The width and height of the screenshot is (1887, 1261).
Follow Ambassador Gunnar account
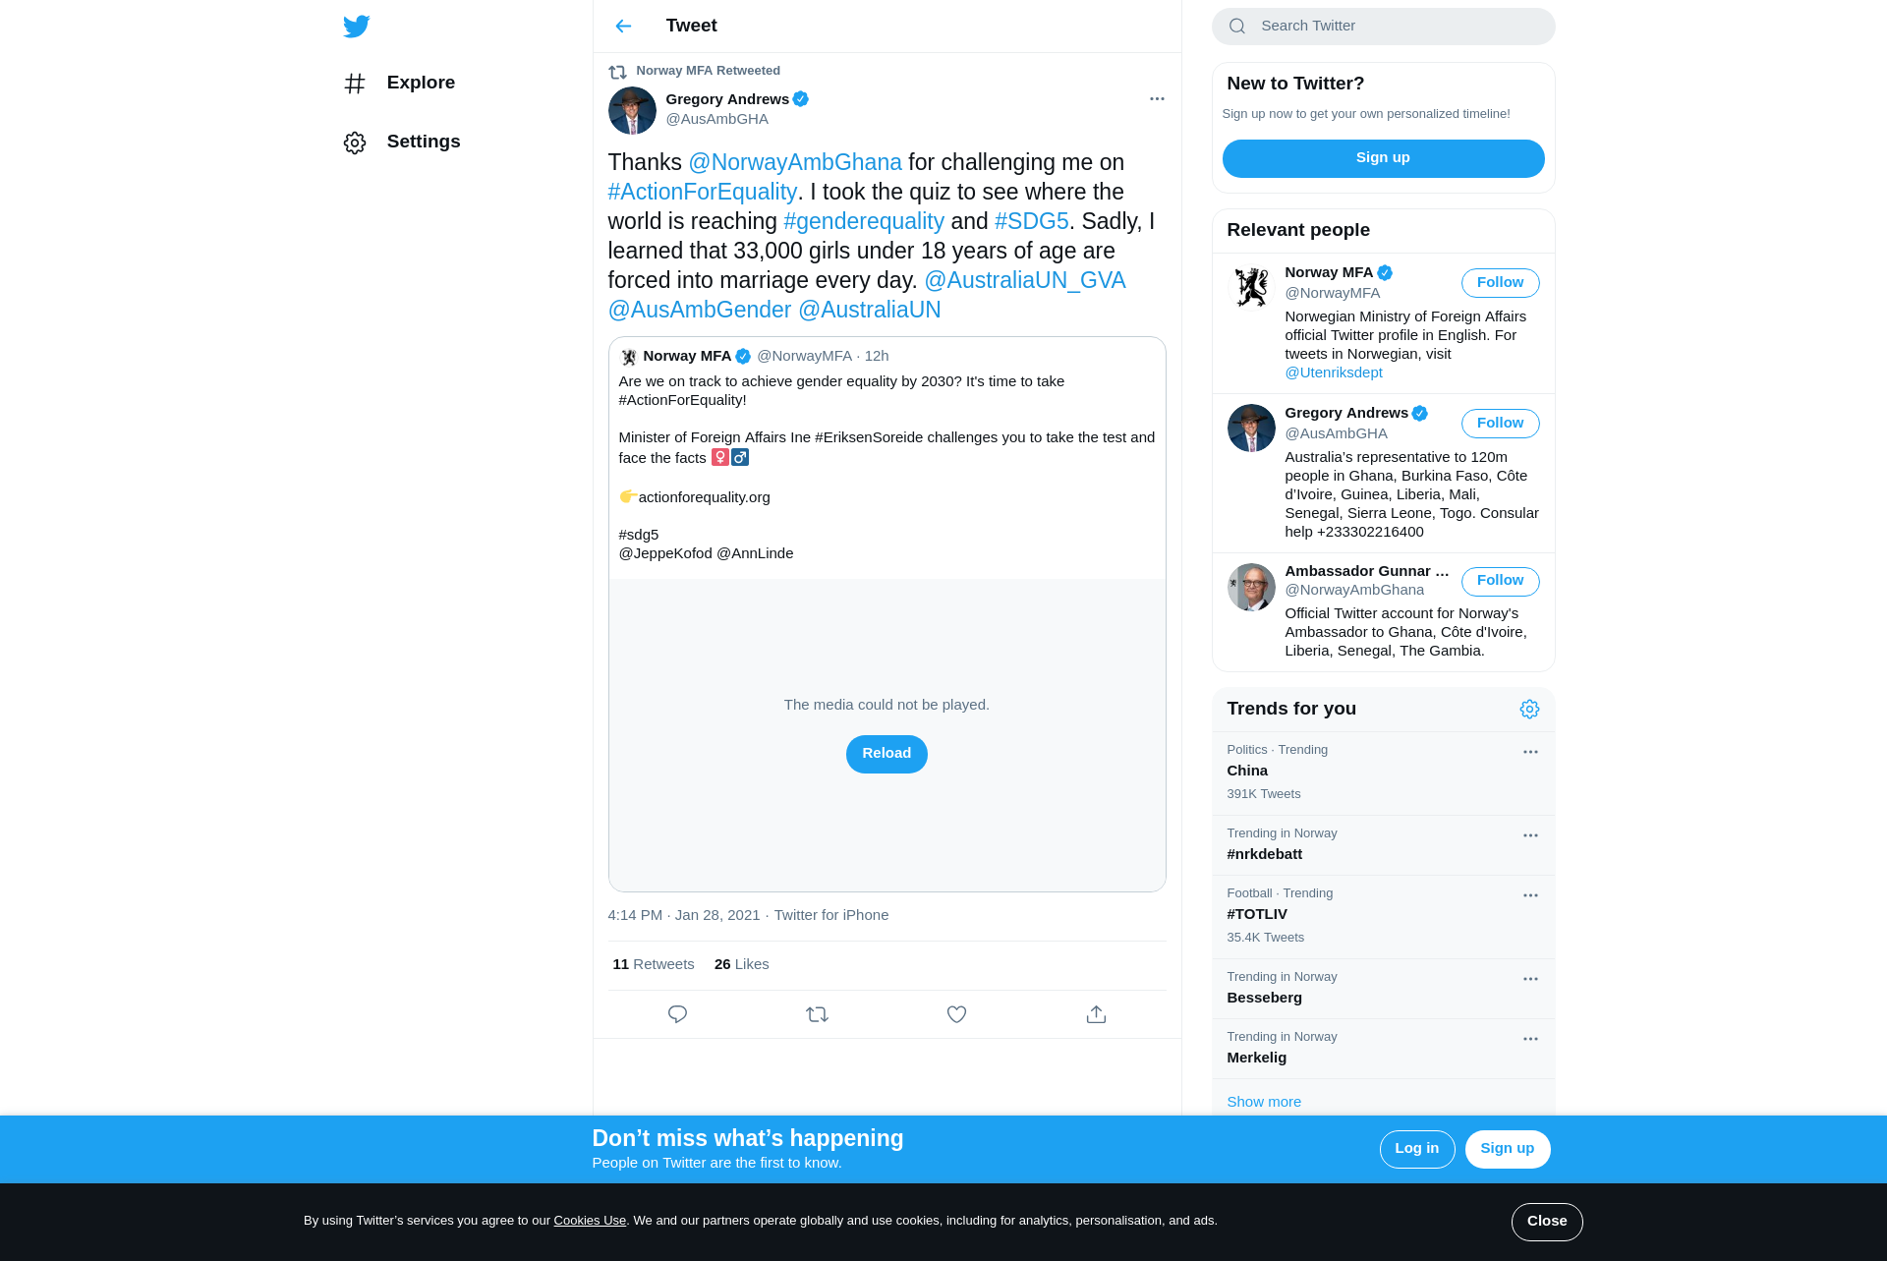pyautogui.click(x=1500, y=581)
